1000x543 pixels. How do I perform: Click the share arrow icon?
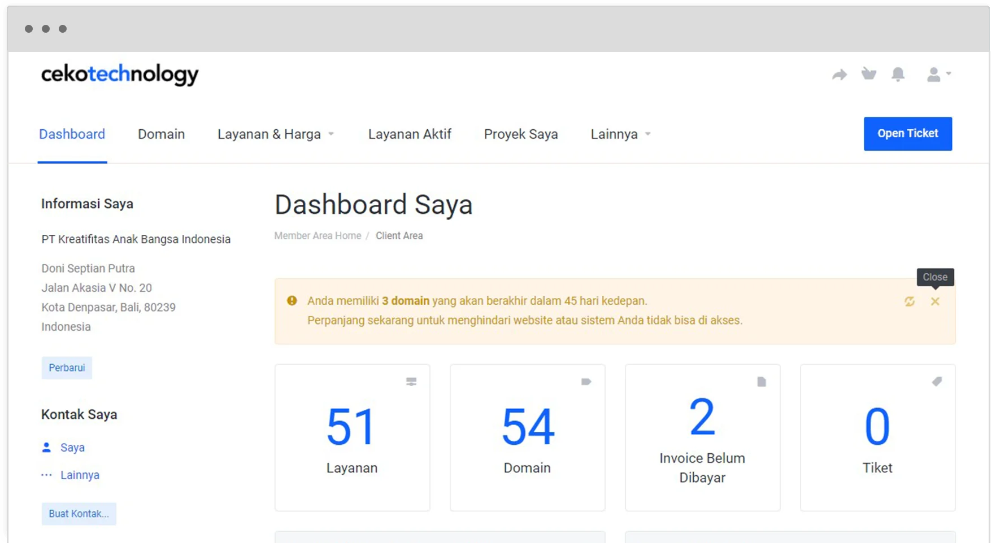[x=840, y=74]
